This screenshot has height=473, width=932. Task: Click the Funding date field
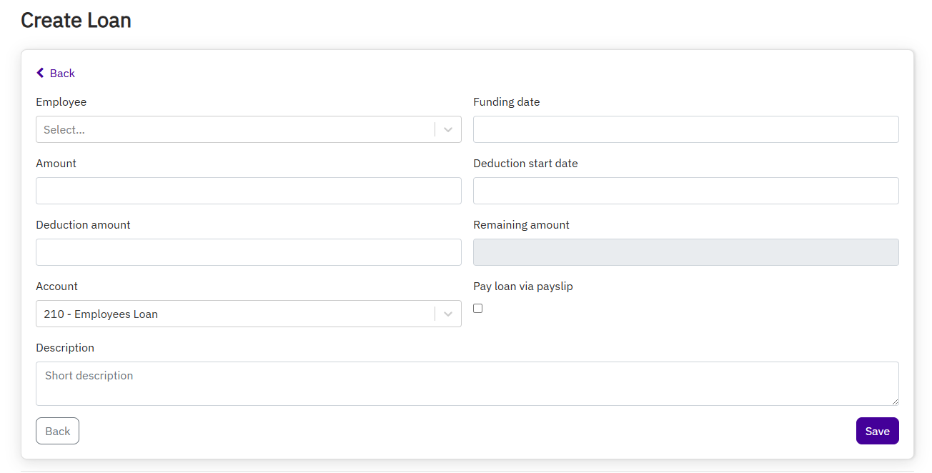(x=685, y=129)
